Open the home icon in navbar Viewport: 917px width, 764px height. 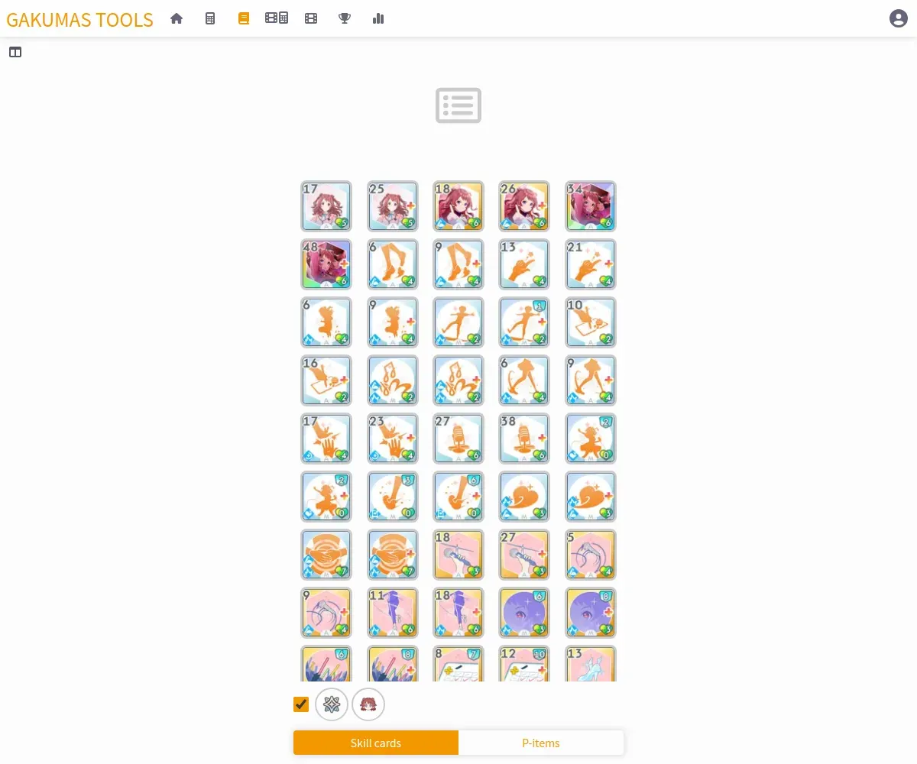coord(177,18)
